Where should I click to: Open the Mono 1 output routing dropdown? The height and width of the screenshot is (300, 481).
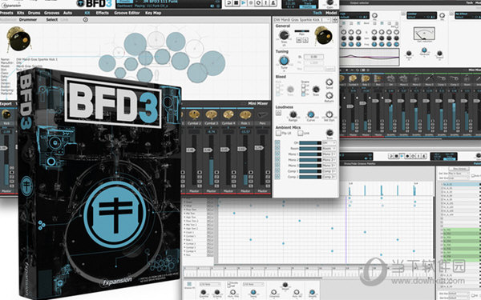click(329, 154)
